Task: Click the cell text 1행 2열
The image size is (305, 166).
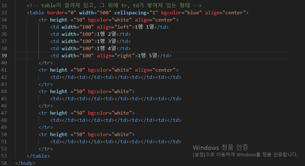Action: point(106,34)
